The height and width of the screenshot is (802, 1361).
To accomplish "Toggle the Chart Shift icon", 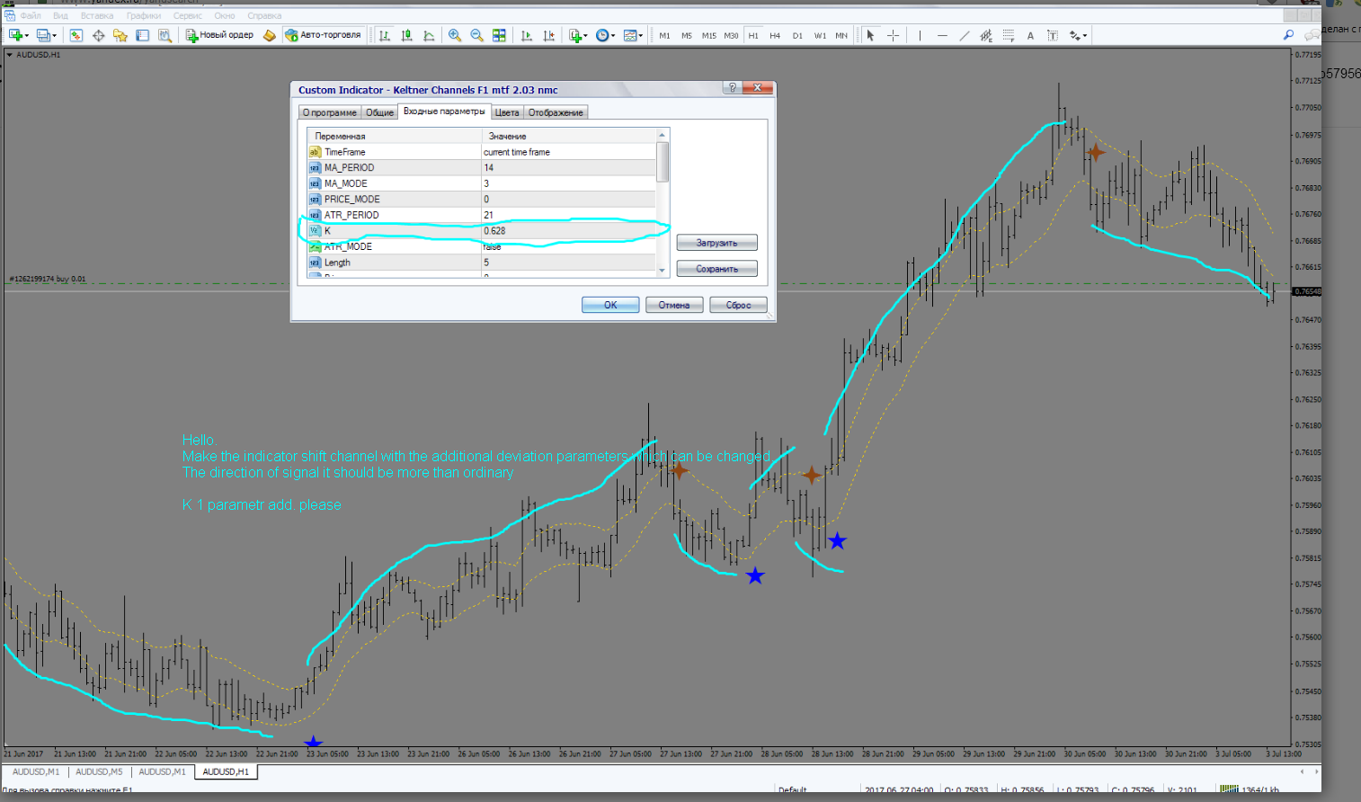I will tap(548, 35).
